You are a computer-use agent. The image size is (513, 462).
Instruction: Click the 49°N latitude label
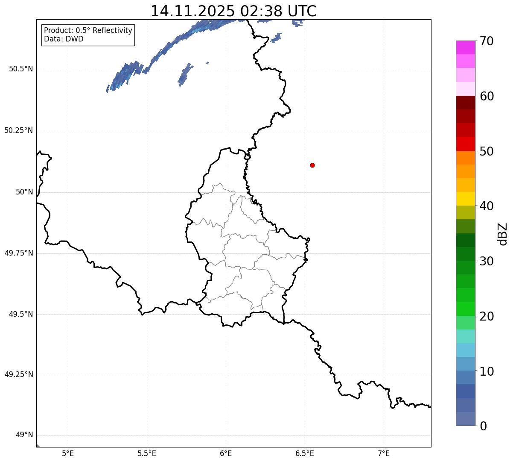pos(24,435)
